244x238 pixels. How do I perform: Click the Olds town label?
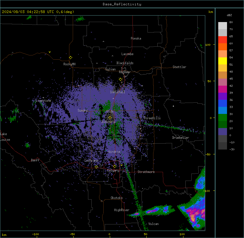[110, 111]
